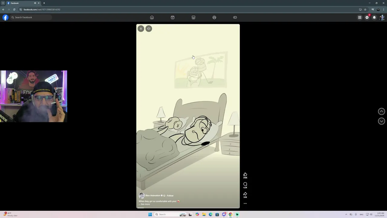Open taskbar clock showing 1:03 AM

point(380,214)
